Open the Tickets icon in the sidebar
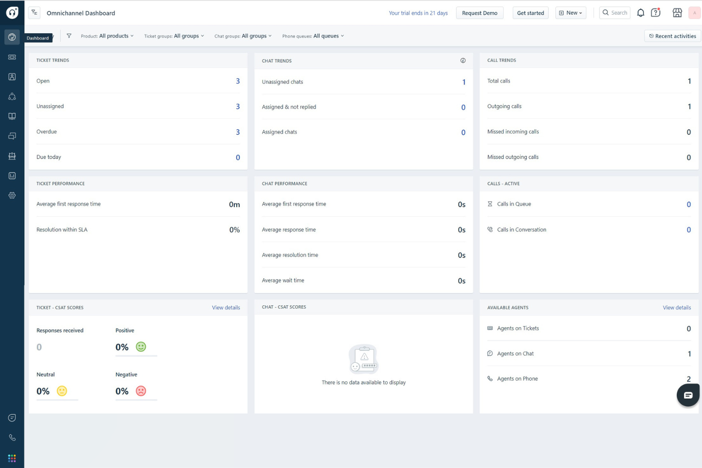This screenshot has height=468, width=702. [x=12, y=57]
